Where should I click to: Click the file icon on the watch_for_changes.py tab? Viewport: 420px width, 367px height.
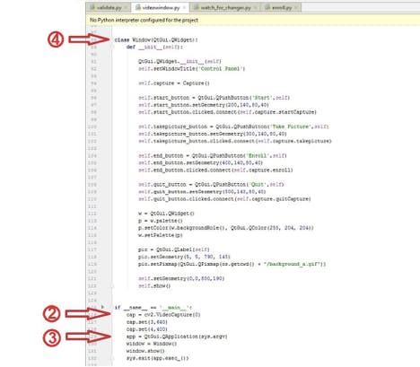(197, 7)
